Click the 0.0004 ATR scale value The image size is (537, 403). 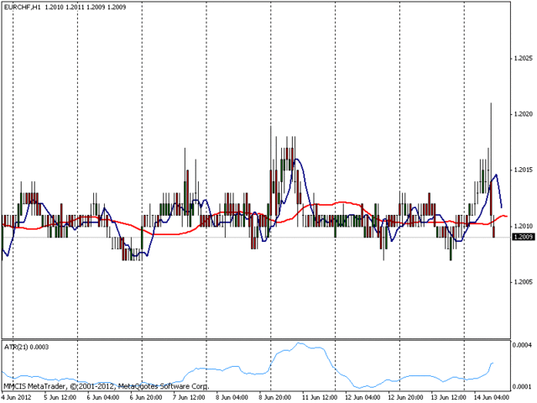(523, 346)
